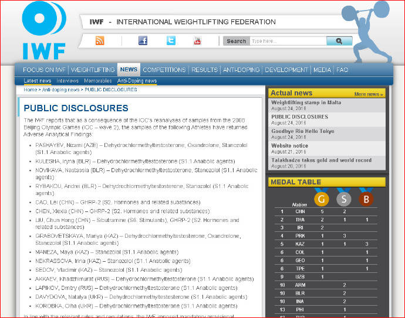Click ARM row in medal table
The width and height of the screenshot is (405, 318).
tap(326, 285)
